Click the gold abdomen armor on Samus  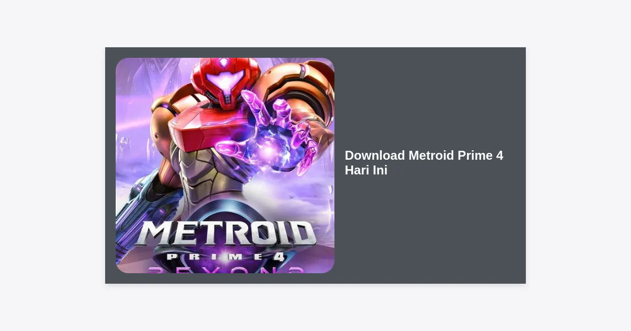205,173
